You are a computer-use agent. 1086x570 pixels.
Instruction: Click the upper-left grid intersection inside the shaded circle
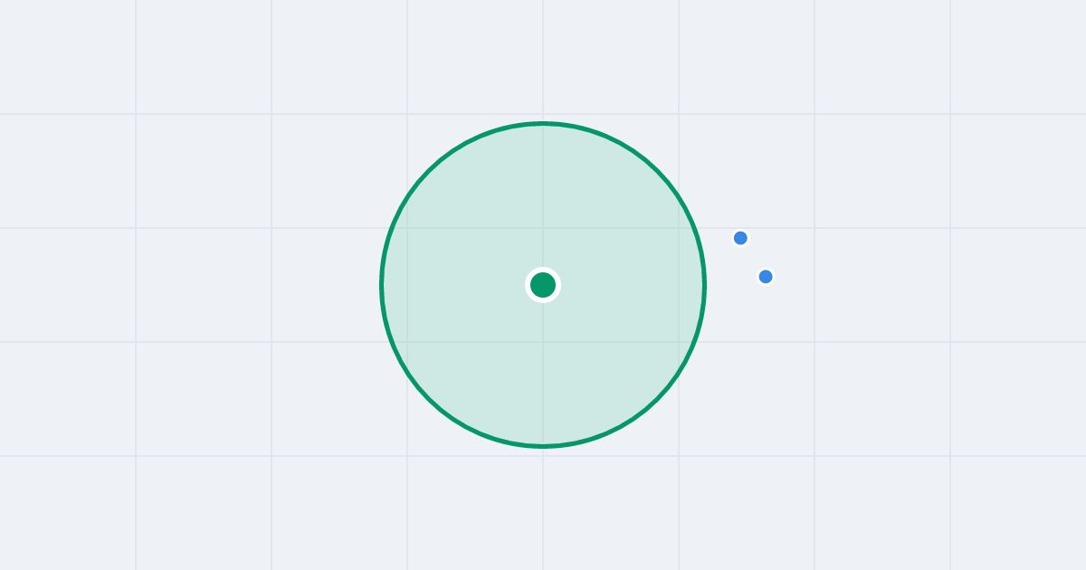[407, 228]
